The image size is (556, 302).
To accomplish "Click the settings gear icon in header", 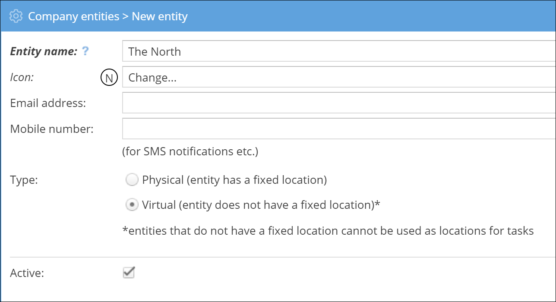I will coord(16,16).
